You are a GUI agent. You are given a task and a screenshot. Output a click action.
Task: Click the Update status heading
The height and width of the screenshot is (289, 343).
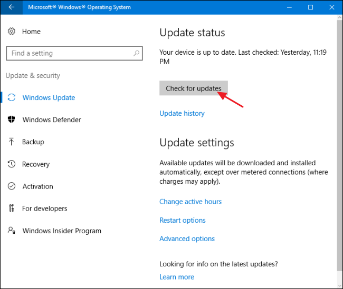(192, 33)
